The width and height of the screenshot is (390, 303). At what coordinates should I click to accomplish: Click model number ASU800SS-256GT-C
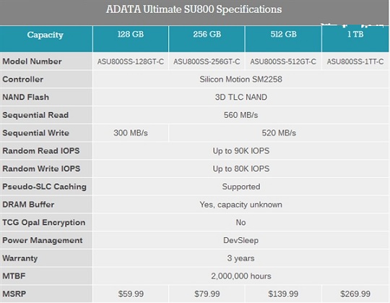coord(207,61)
